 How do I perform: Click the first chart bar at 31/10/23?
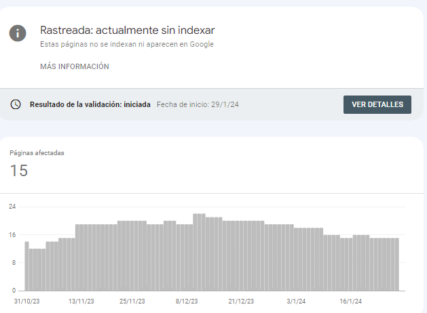(26, 266)
